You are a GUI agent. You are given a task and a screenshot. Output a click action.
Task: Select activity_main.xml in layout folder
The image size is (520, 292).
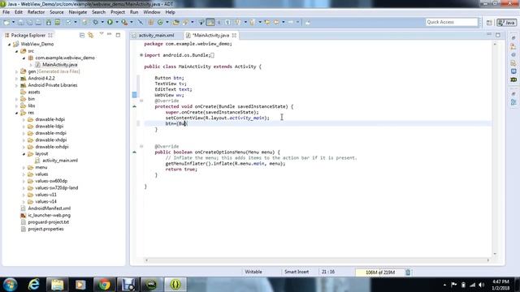(60, 161)
